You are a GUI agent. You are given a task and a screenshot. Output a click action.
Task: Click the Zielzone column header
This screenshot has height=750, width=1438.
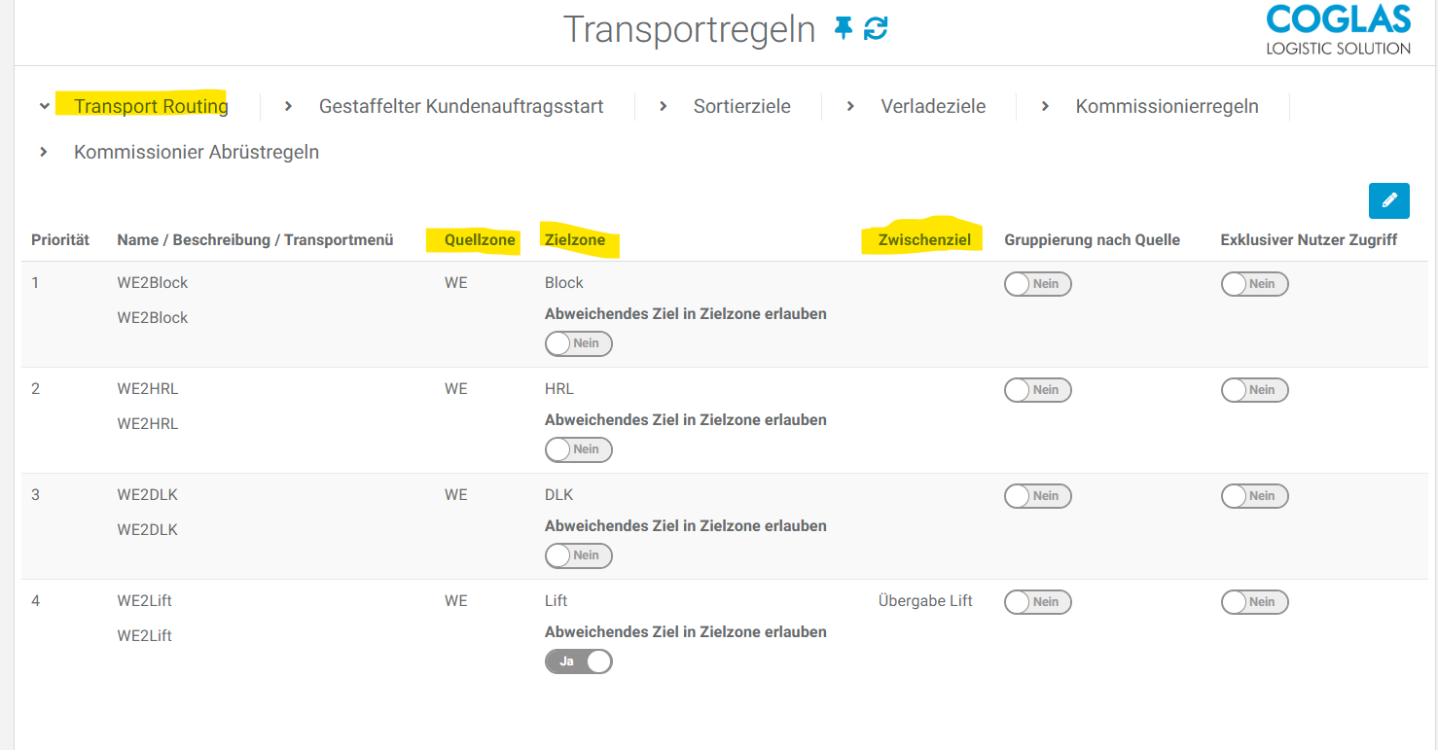[575, 239]
